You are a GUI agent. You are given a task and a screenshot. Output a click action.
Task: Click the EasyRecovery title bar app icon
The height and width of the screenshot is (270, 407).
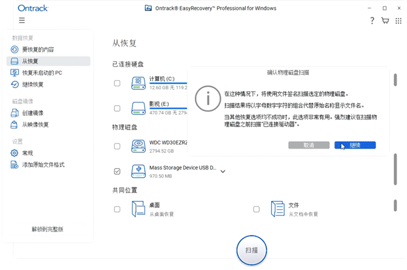click(x=148, y=8)
